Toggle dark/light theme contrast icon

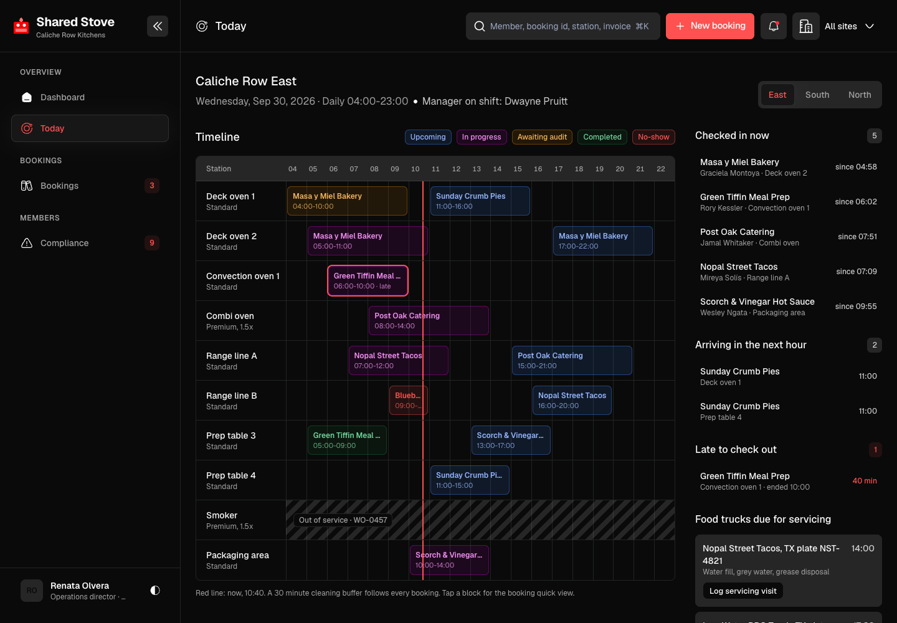tap(155, 590)
